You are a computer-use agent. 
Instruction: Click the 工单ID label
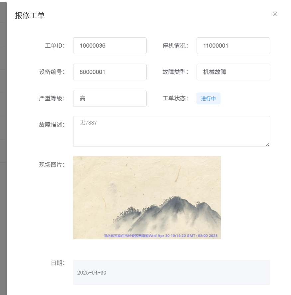55,46
